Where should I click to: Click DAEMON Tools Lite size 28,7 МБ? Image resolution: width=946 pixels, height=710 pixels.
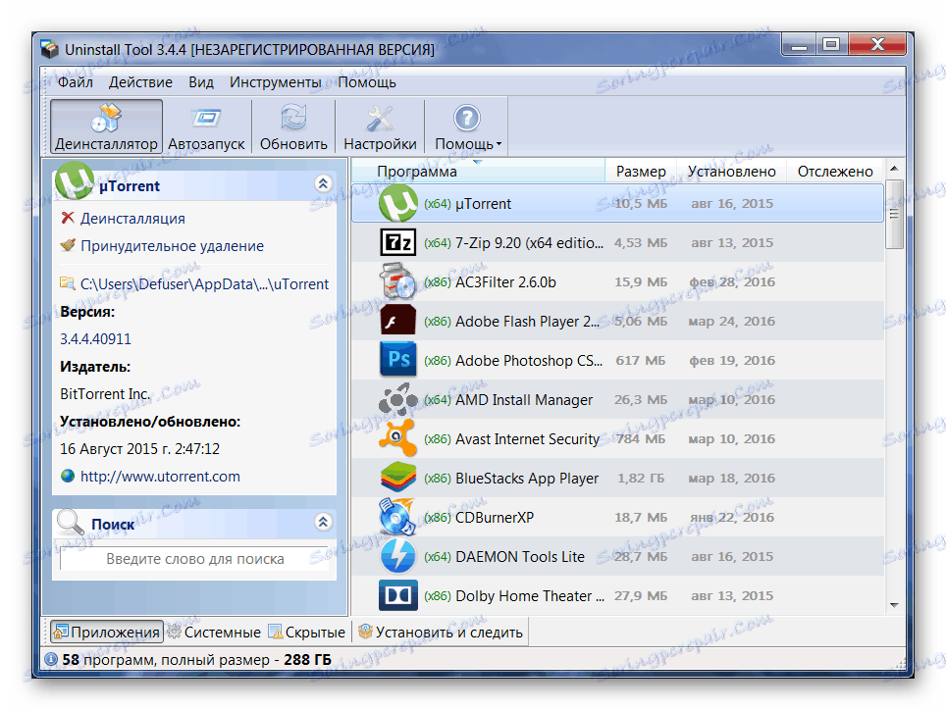click(x=641, y=556)
